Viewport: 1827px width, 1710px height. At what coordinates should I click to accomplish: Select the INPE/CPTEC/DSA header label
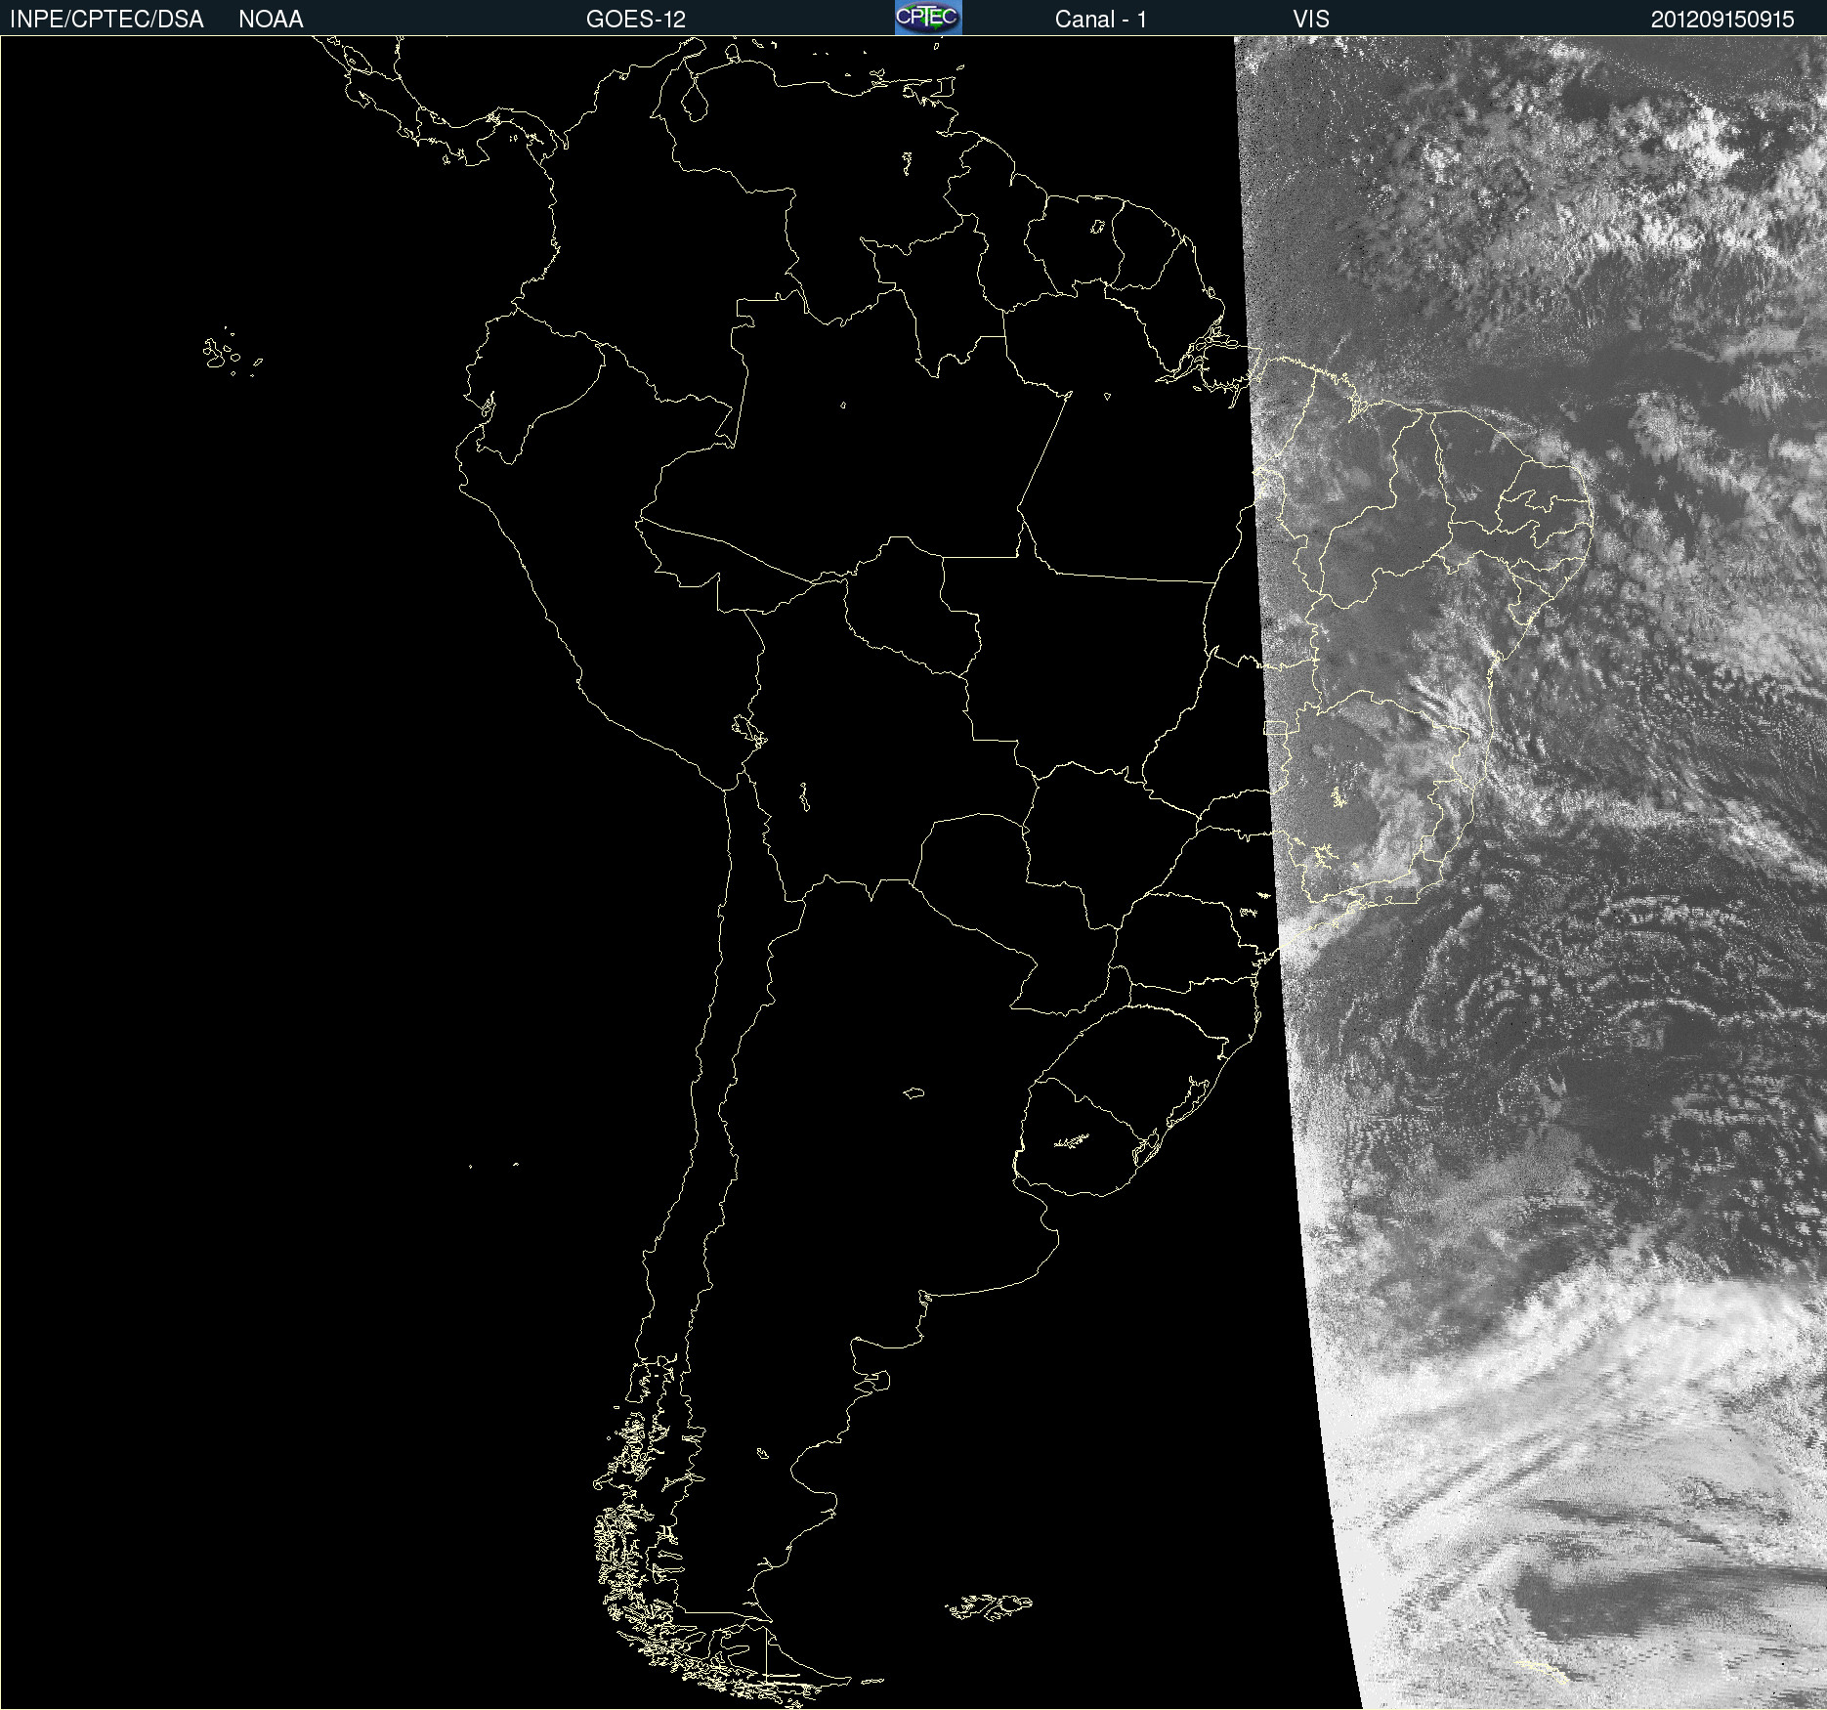point(106,20)
